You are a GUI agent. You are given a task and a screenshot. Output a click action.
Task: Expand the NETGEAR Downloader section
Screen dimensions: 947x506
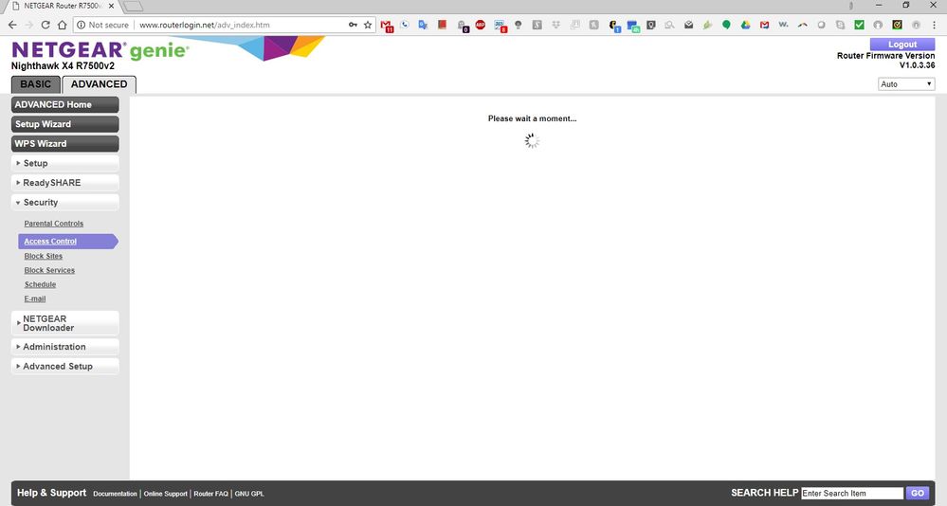click(64, 323)
